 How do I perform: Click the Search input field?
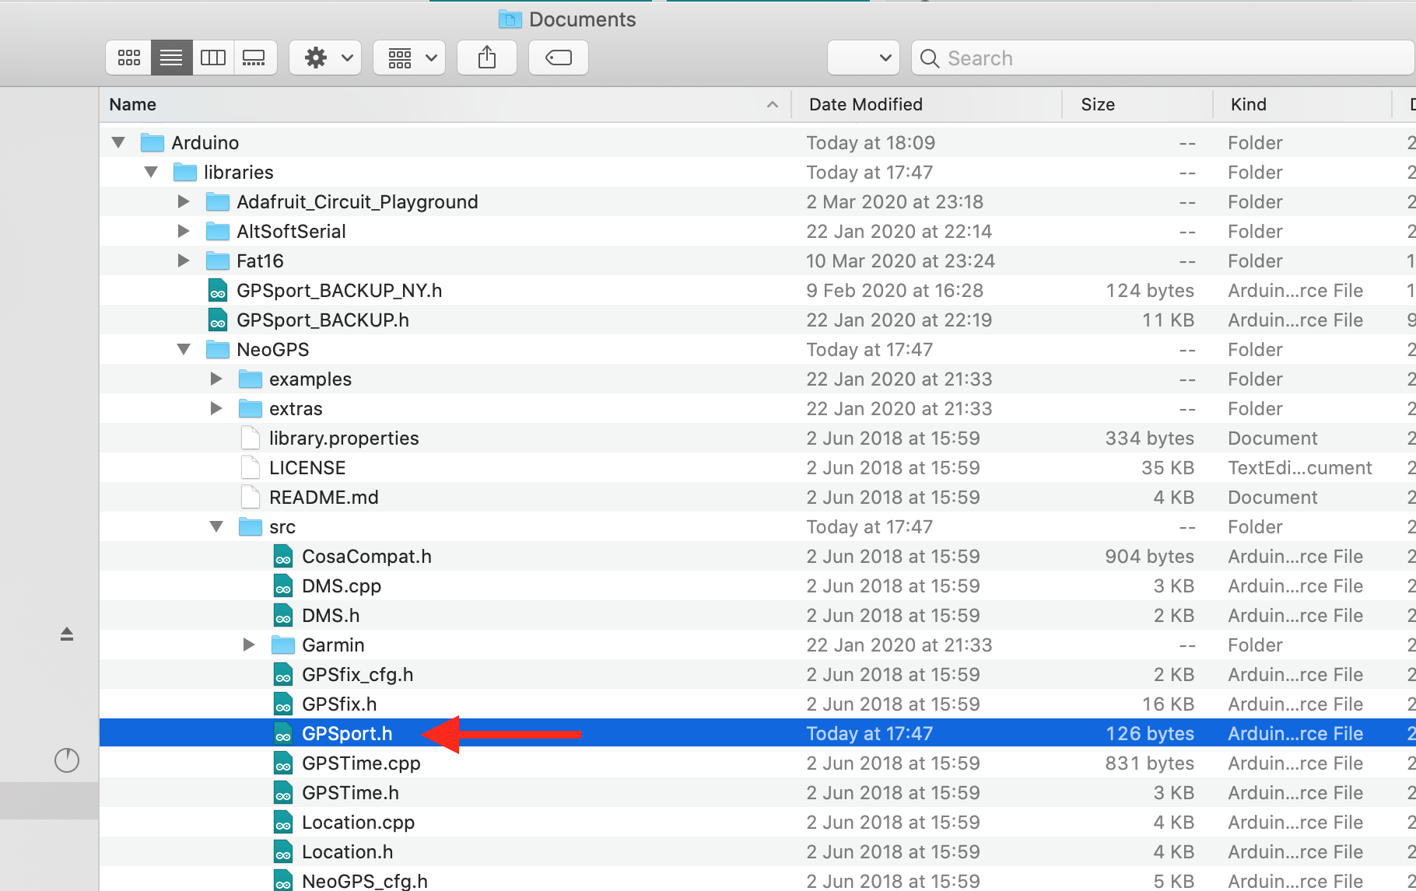coord(1167,58)
